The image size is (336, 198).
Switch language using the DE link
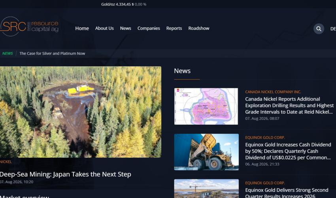coord(333,29)
